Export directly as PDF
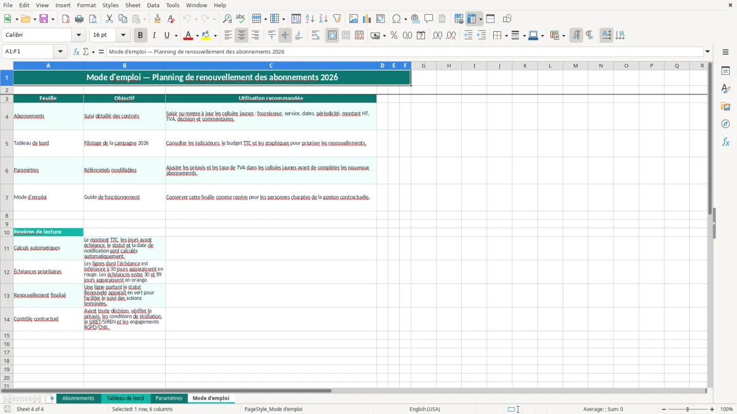737x414 pixels. (66, 19)
